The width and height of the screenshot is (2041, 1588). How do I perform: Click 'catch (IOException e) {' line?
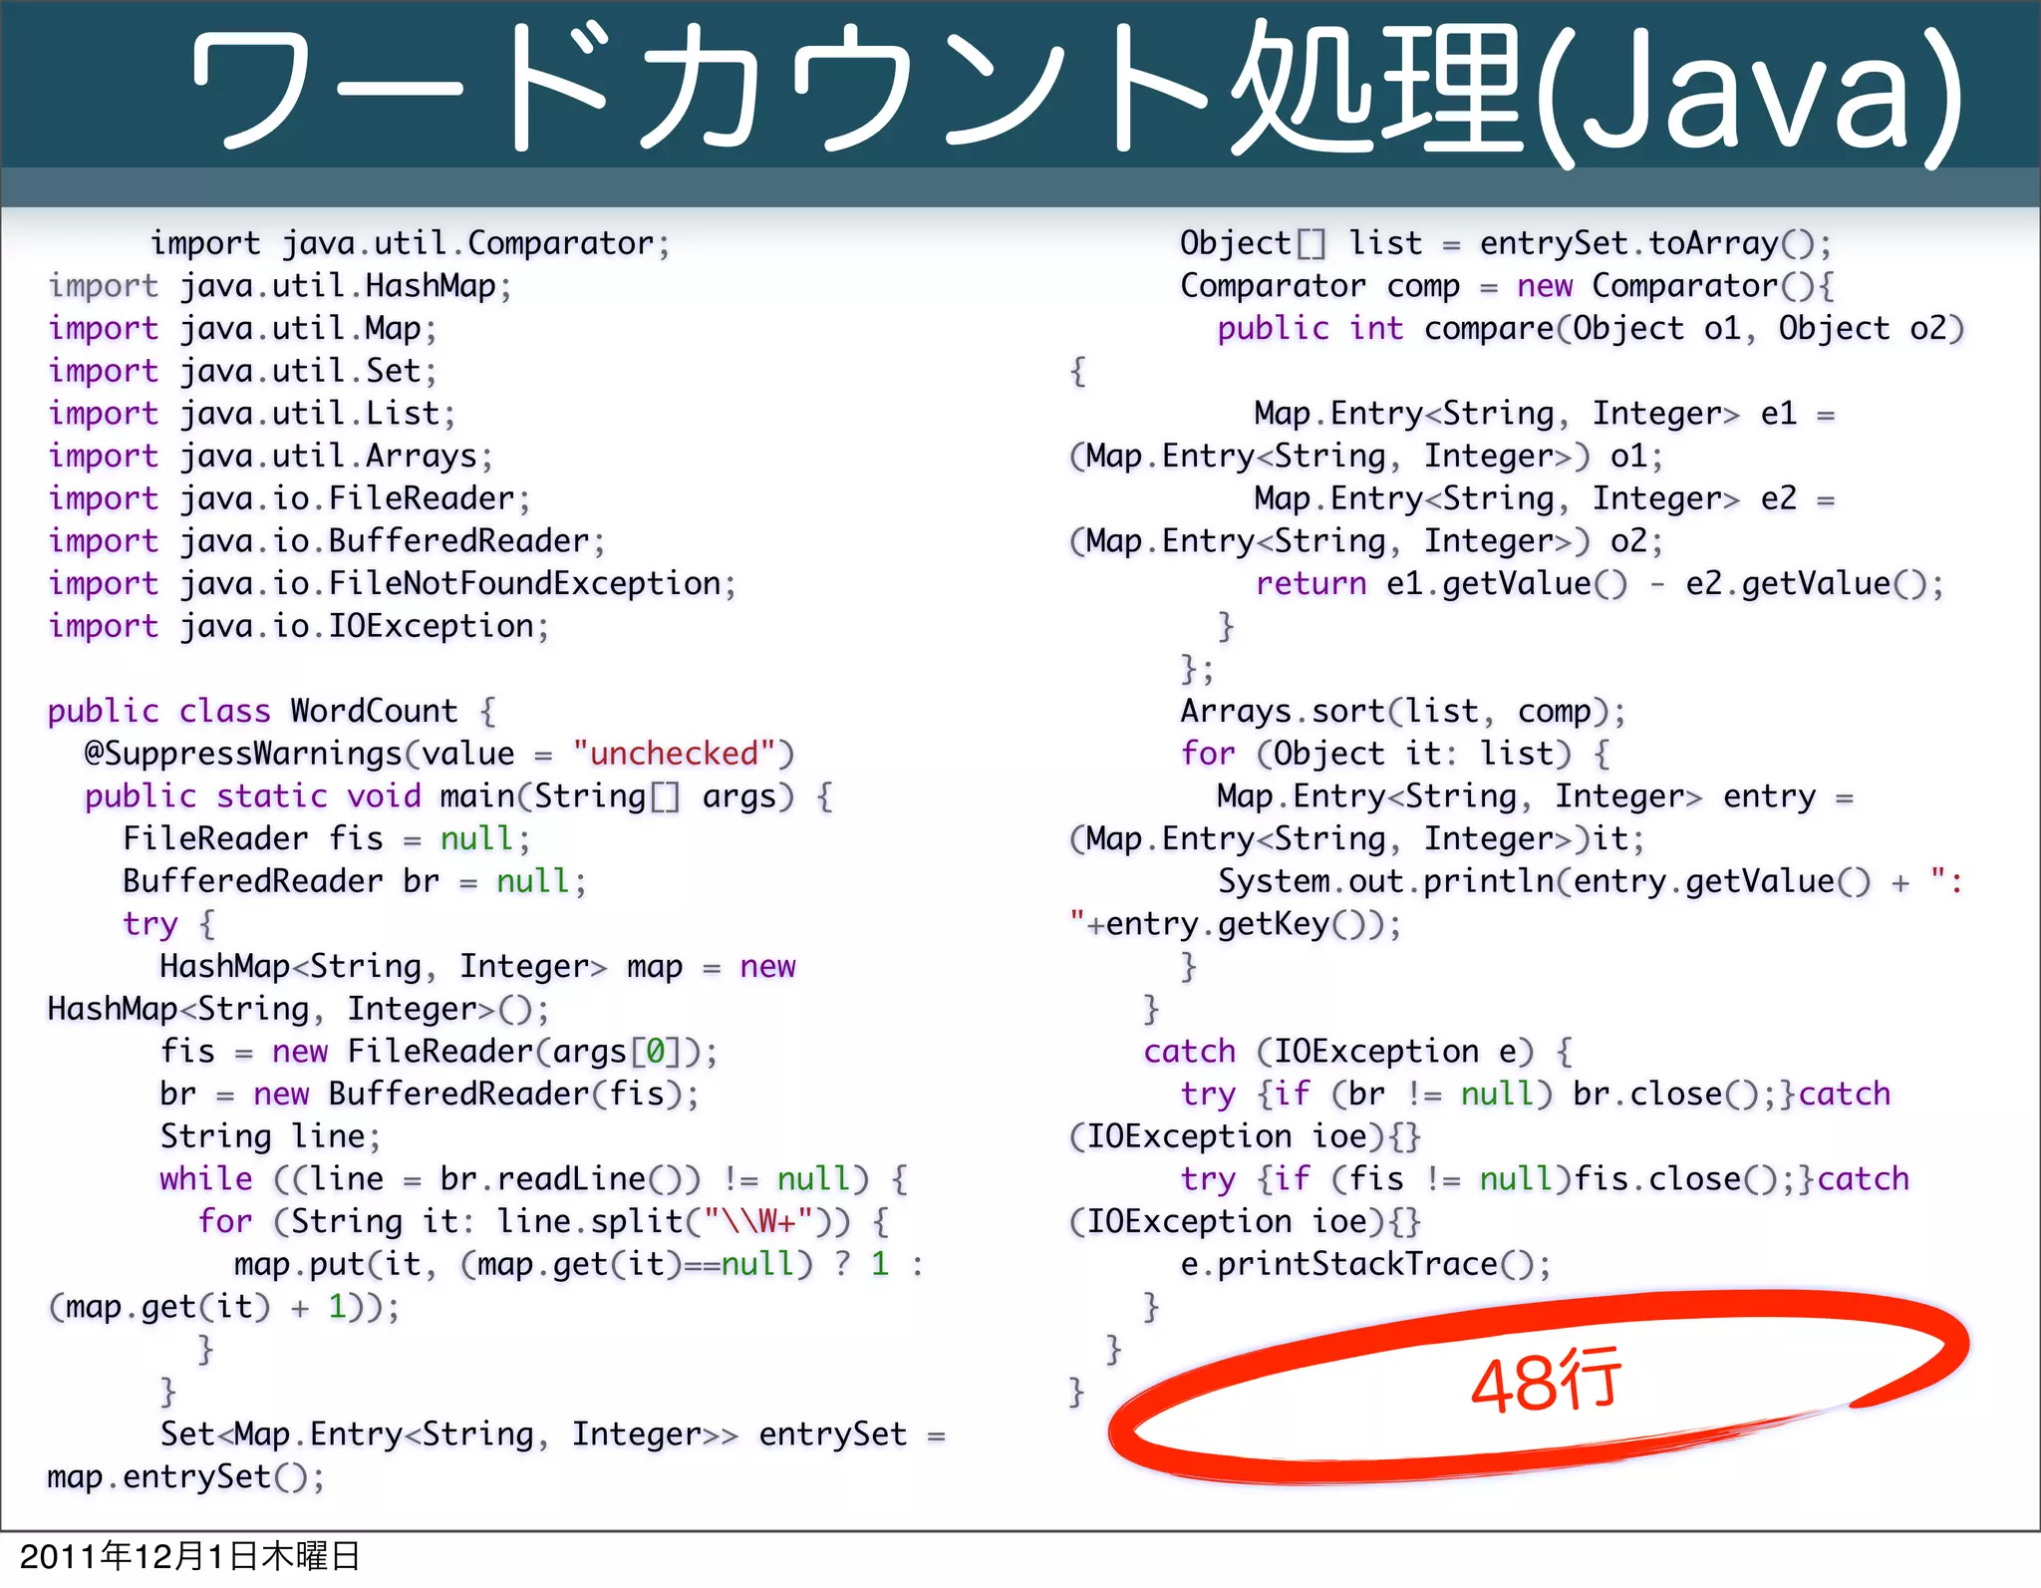tap(1357, 1052)
